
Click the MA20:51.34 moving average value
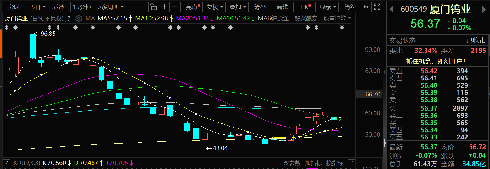[x=192, y=19]
